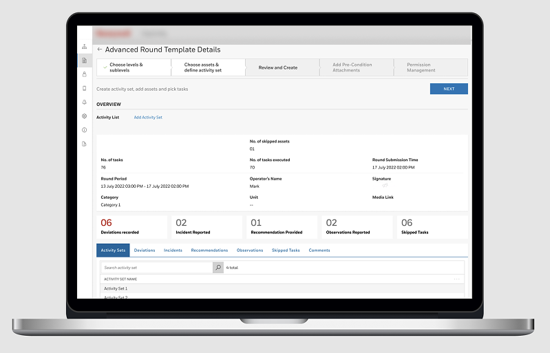Switch to the Deviations tab
This screenshot has width=550, height=353.
point(145,250)
